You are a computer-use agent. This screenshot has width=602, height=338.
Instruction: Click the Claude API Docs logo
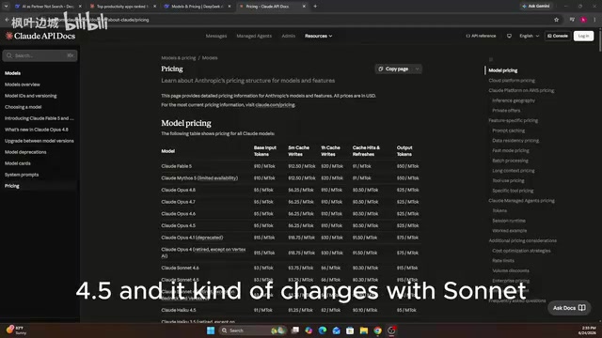(x=40, y=36)
